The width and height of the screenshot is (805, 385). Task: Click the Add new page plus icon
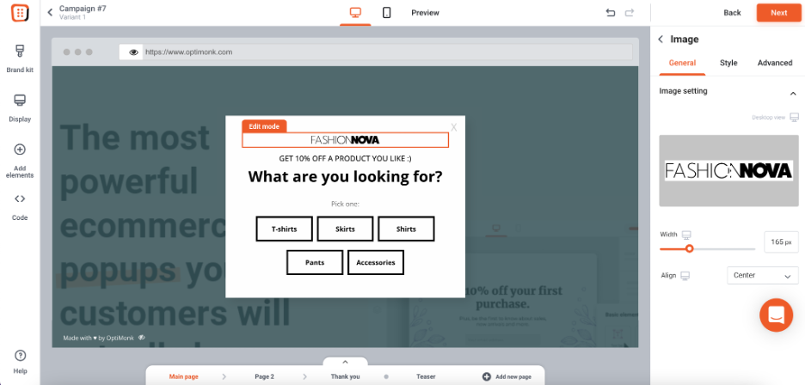[x=487, y=376]
